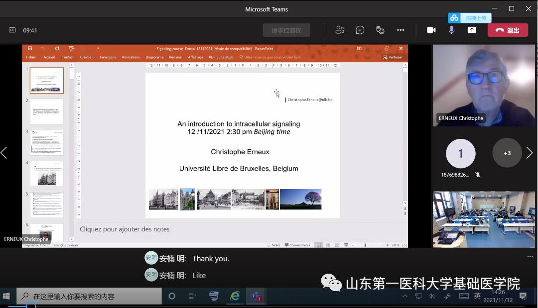Click the raise hand reactions icon
The width and height of the screenshot is (538, 308).
pyautogui.click(x=381, y=30)
